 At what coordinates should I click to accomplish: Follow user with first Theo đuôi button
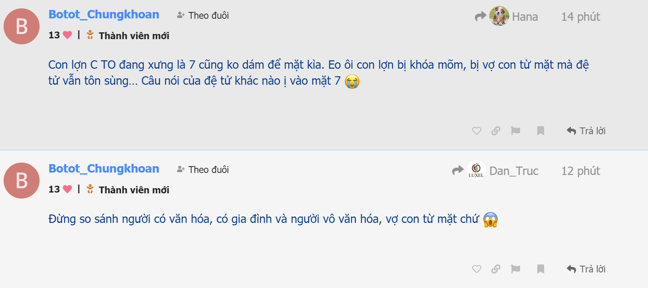click(x=203, y=16)
